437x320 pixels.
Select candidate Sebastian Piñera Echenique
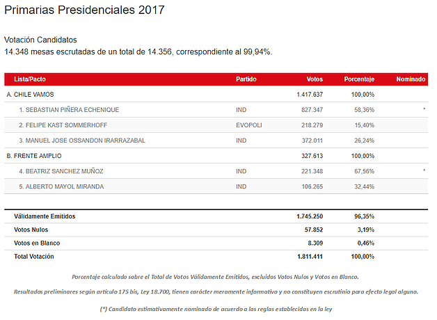[x=69, y=110]
